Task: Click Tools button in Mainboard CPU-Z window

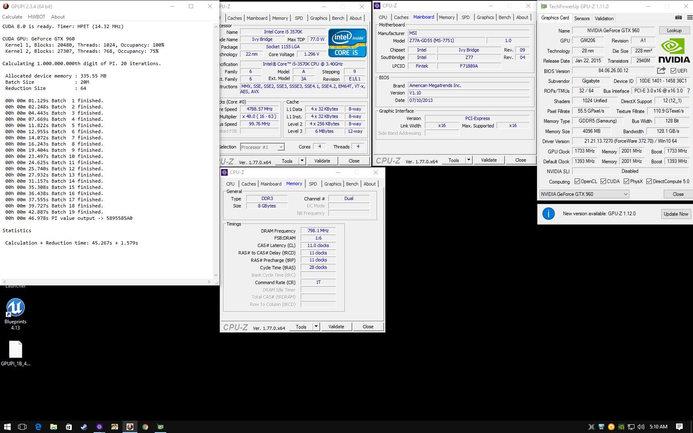Action: pos(454,160)
